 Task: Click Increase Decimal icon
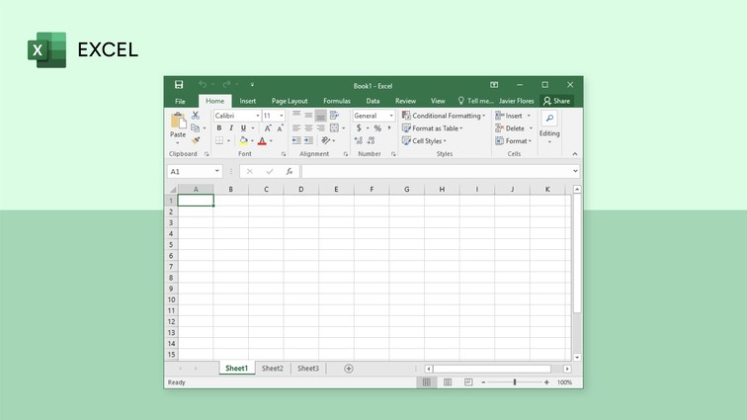(359, 140)
